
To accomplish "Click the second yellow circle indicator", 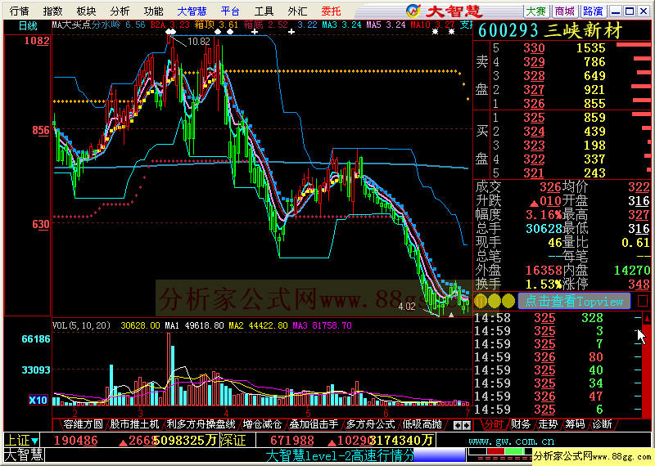I will click(x=495, y=301).
